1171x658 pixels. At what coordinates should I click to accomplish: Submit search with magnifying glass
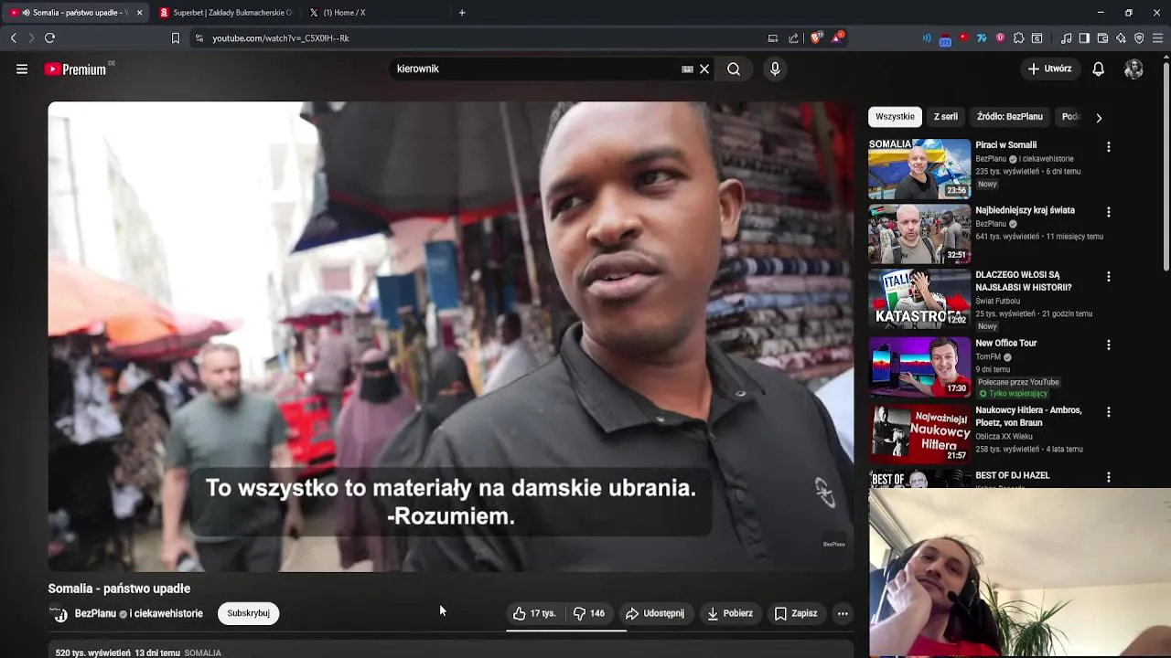pos(734,69)
